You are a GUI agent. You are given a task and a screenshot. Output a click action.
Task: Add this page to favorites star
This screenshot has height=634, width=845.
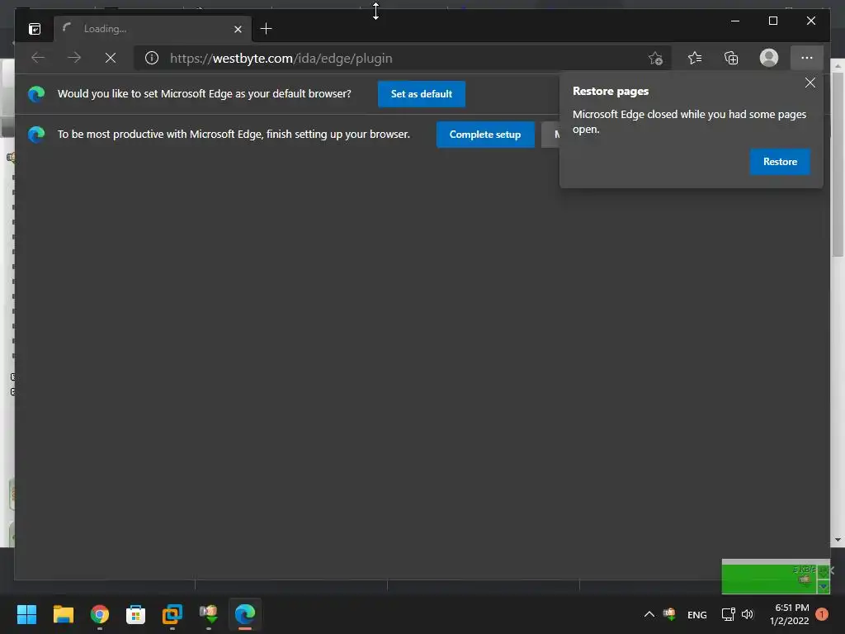655,59
